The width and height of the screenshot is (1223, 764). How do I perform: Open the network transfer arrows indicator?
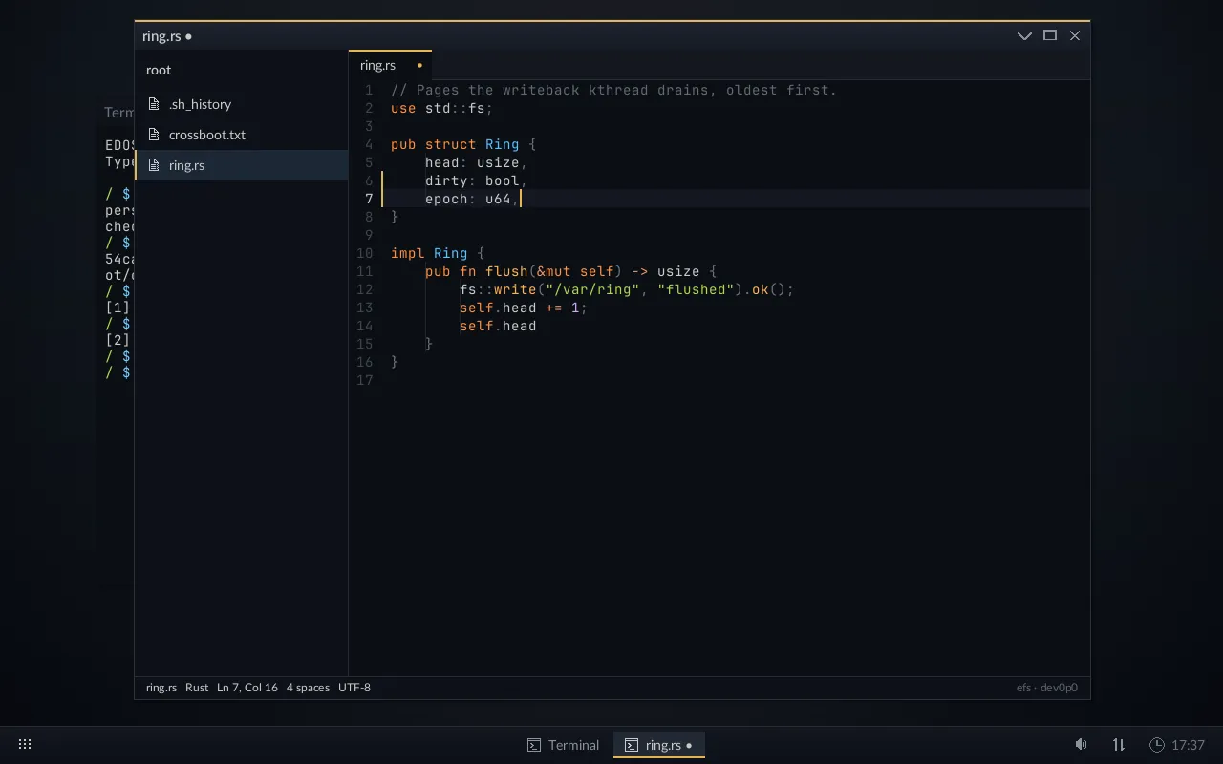(x=1119, y=744)
